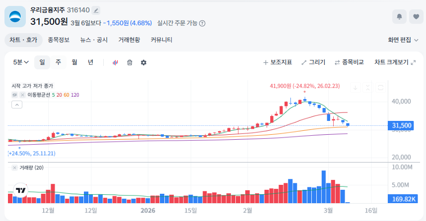Screen dimensions: 426x221
Task: Click the chart rounded square icon
Action: coord(381,88)
